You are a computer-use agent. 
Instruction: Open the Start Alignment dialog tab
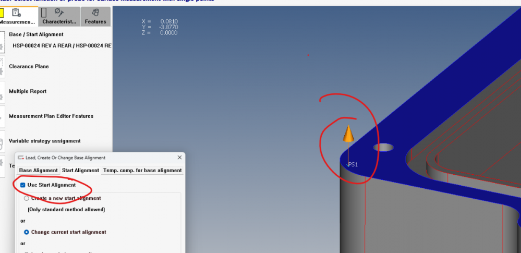click(x=81, y=170)
